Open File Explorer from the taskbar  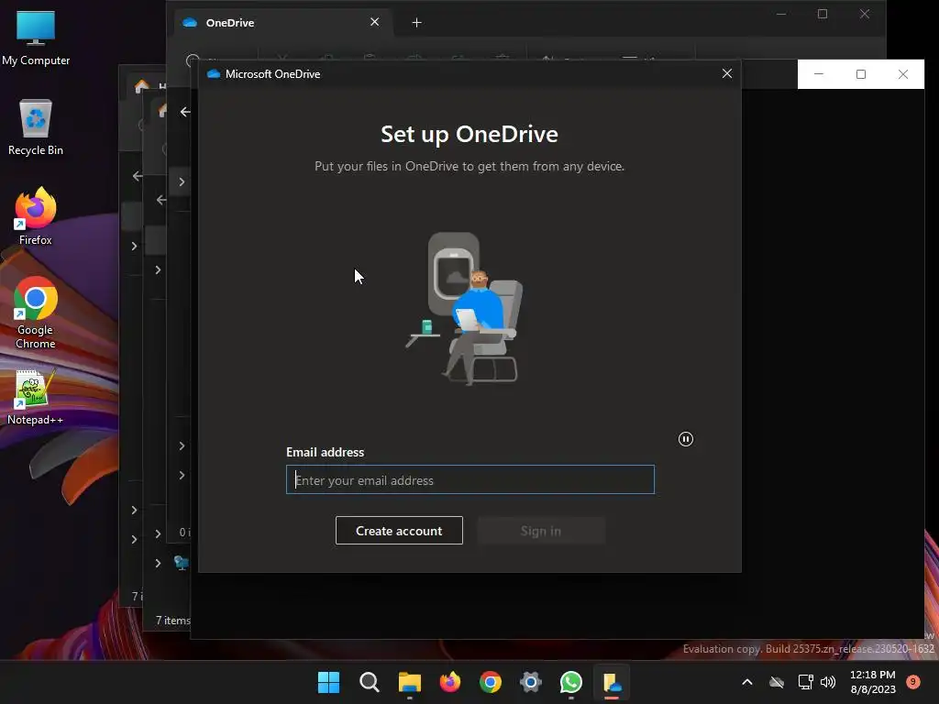click(x=410, y=682)
